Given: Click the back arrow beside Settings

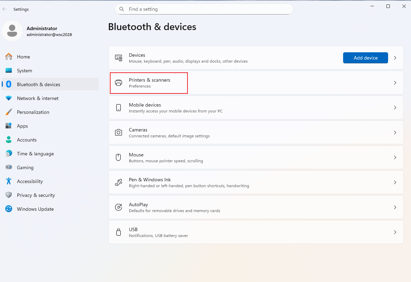Looking at the screenshot, I should pyautogui.click(x=5, y=9).
